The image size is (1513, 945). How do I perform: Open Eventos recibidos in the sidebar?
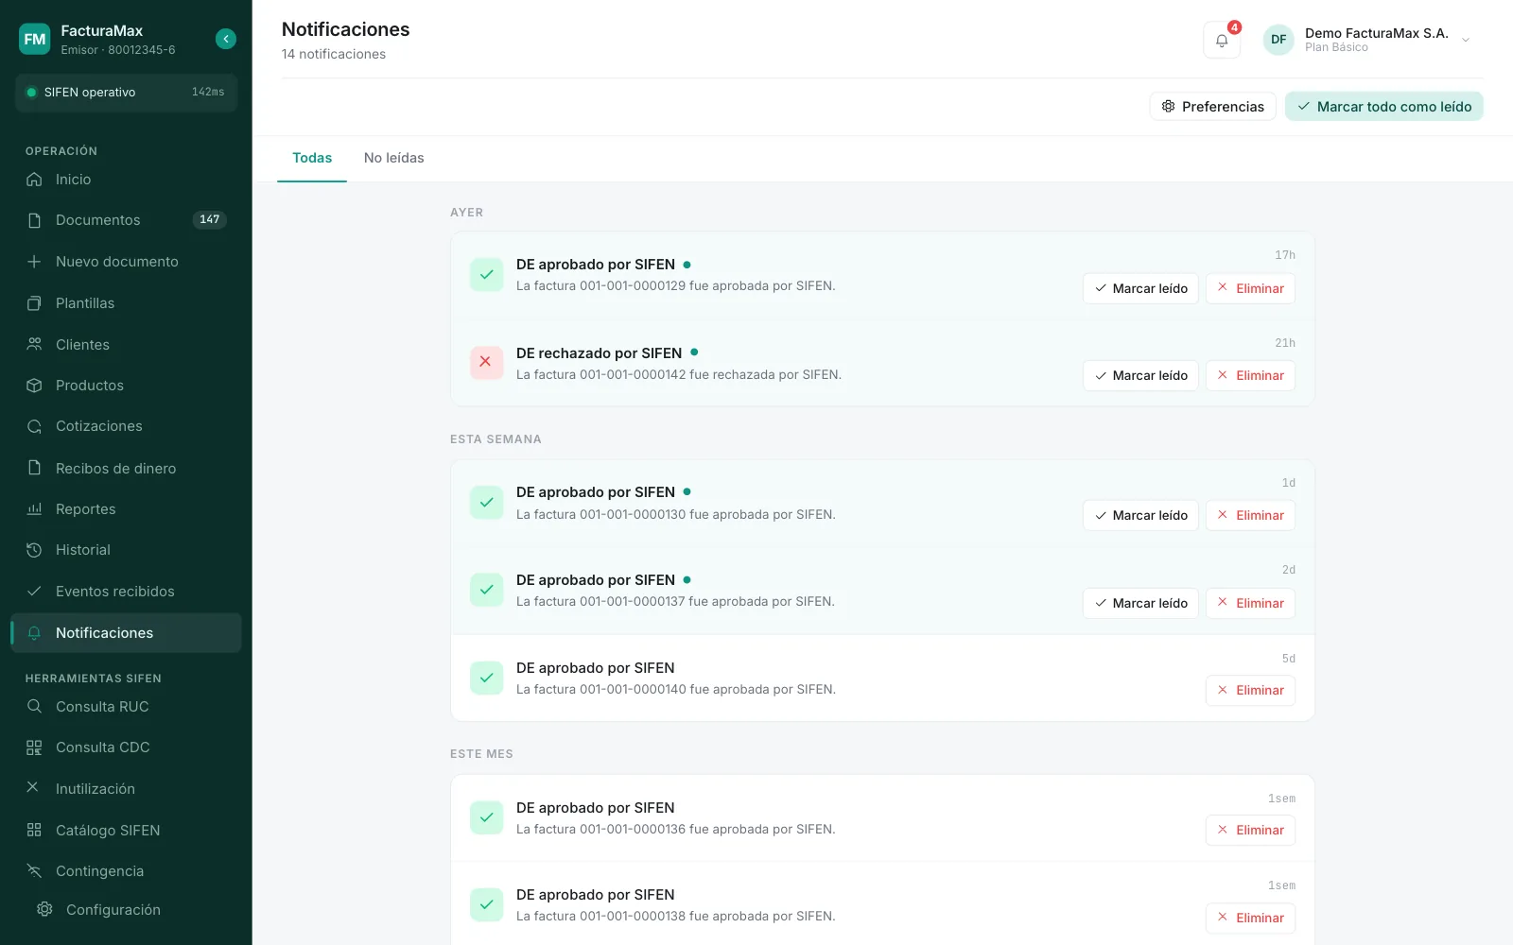point(126,592)
